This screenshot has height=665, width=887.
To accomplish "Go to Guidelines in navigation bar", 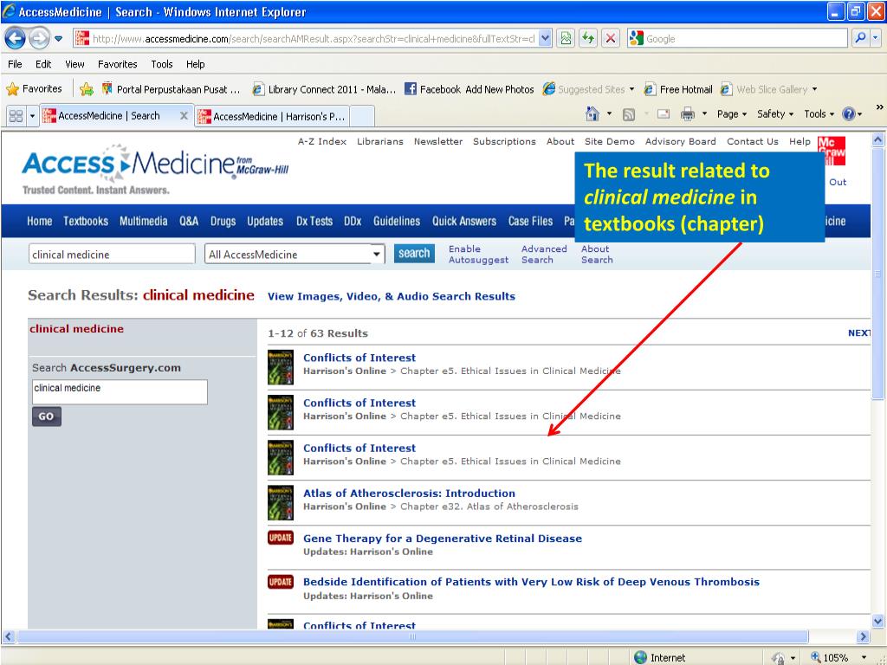I will pyautogui.click(x=397, y=221).
